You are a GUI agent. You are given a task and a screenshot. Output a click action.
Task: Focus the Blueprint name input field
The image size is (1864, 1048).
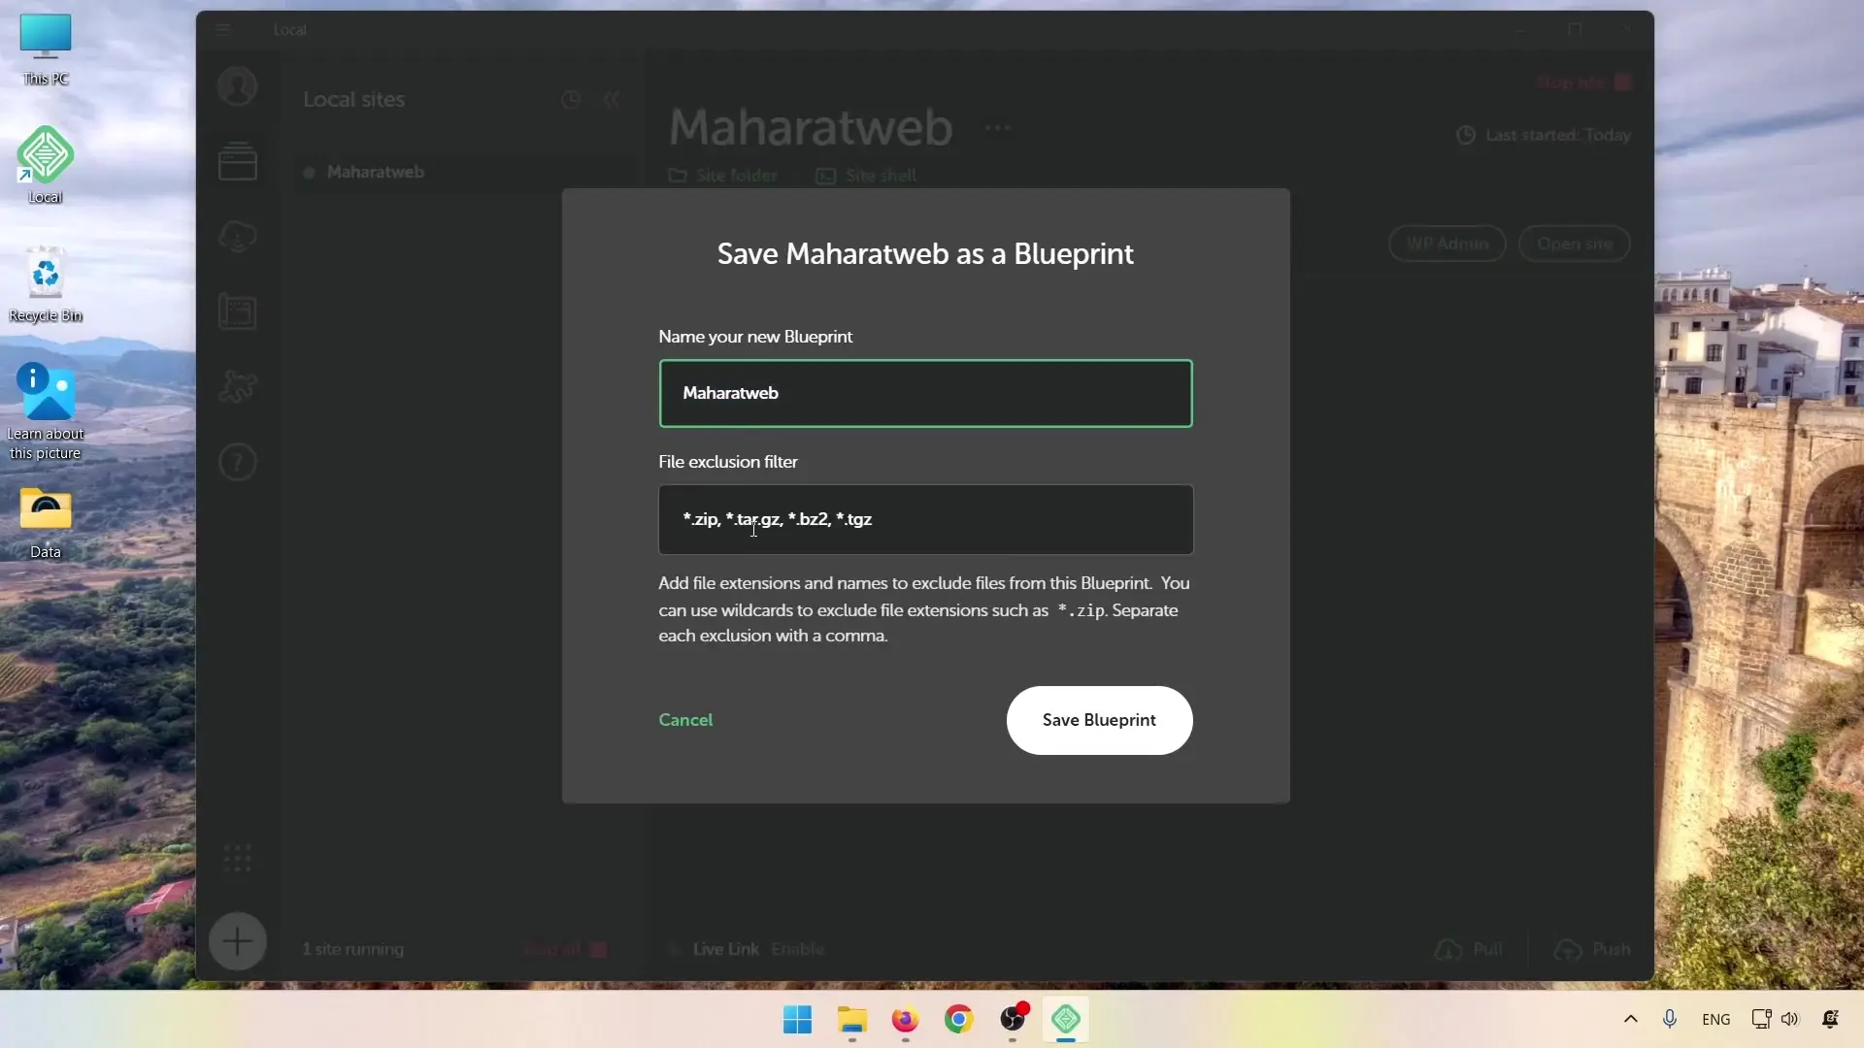[x=925, y=393]
